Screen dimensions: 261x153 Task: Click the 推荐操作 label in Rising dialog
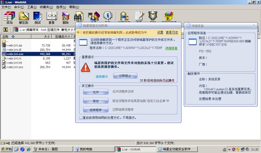tap(102, 76)
